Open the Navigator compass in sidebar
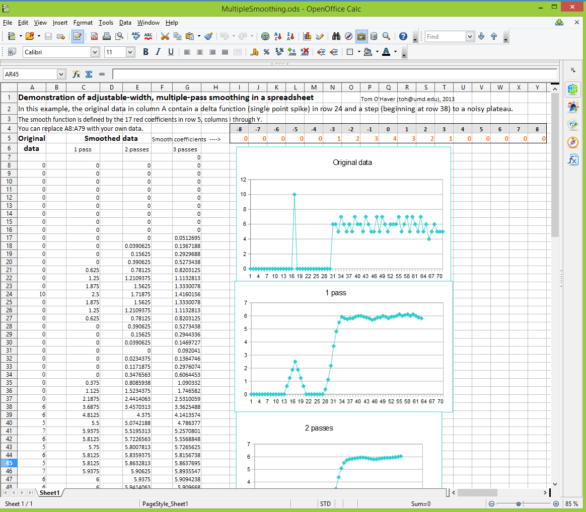 [572, 142]
